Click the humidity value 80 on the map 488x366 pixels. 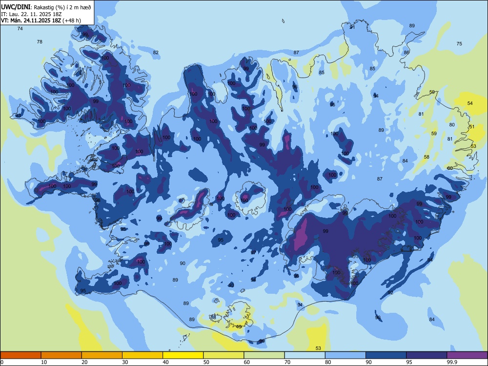[452, 125]
